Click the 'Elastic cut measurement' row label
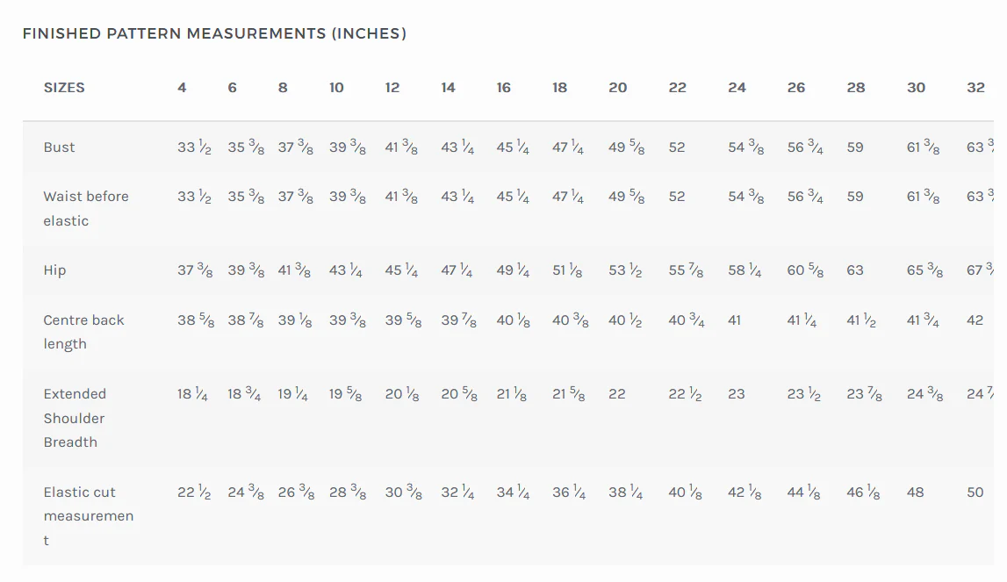Viewport: 1007px width, 582px height. click(x=88, y=516)
